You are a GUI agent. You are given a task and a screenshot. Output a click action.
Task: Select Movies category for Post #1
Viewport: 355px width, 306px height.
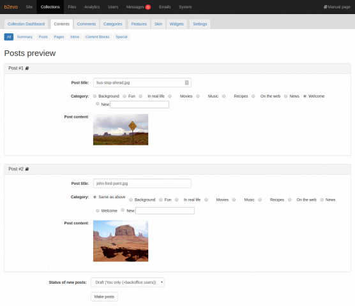tap(170, 96)
